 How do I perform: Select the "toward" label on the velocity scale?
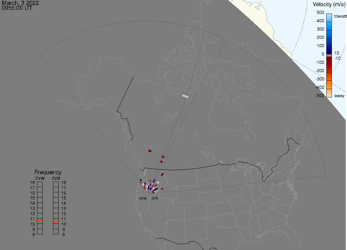(x=340, y=16)
